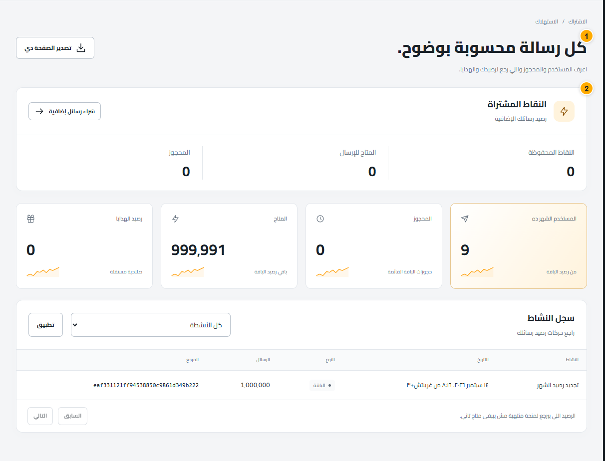Click the value 9 on المستخدم الشهر ده card

(x=465, y=250)
